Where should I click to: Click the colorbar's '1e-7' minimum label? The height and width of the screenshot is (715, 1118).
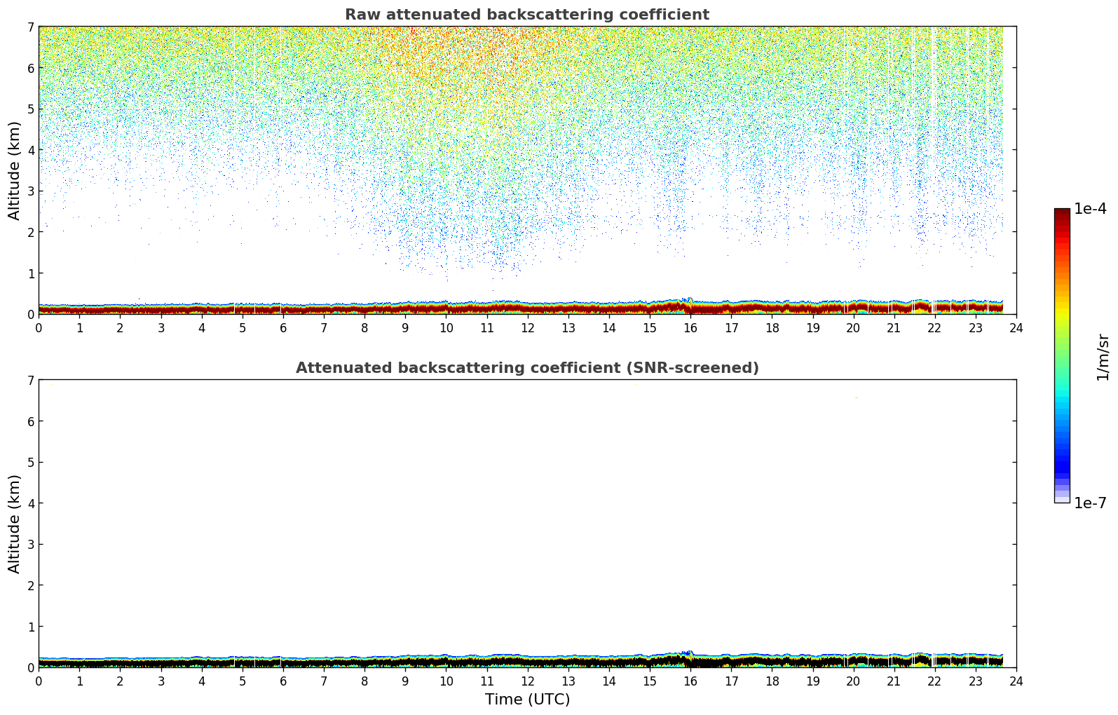click(1090, 503)
